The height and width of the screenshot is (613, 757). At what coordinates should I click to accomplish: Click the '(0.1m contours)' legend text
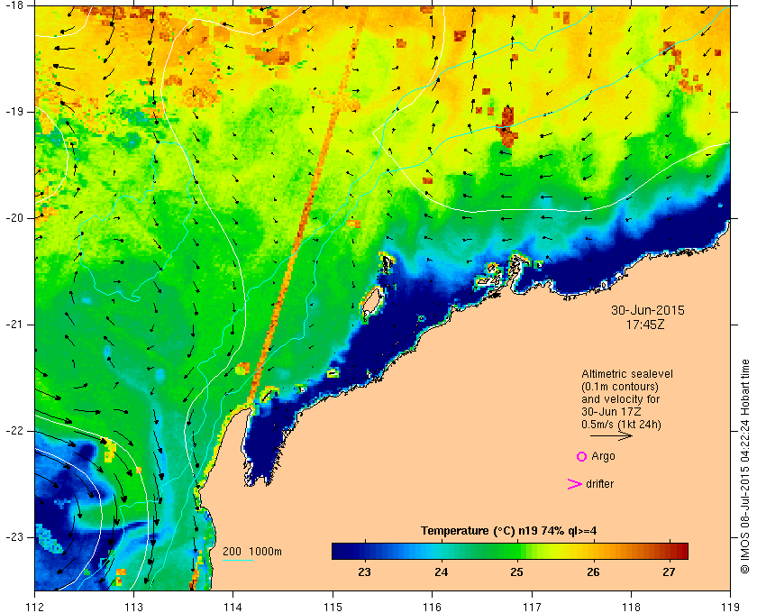click(619, 387)
